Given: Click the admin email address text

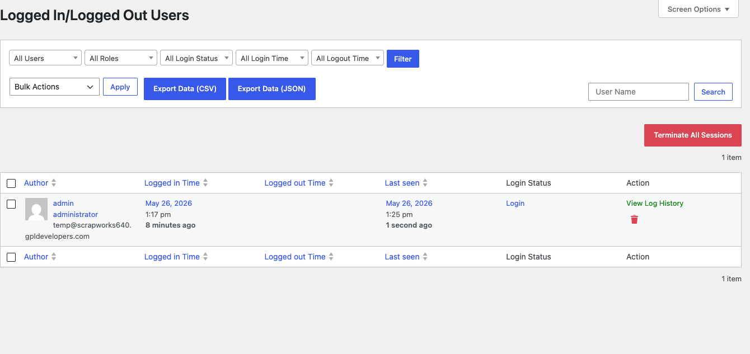Looking at the screenshot, I should 78,230.
